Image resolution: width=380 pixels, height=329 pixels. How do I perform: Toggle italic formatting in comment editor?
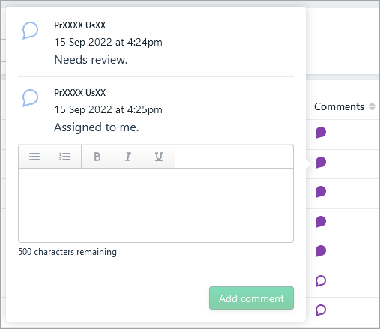128,157
